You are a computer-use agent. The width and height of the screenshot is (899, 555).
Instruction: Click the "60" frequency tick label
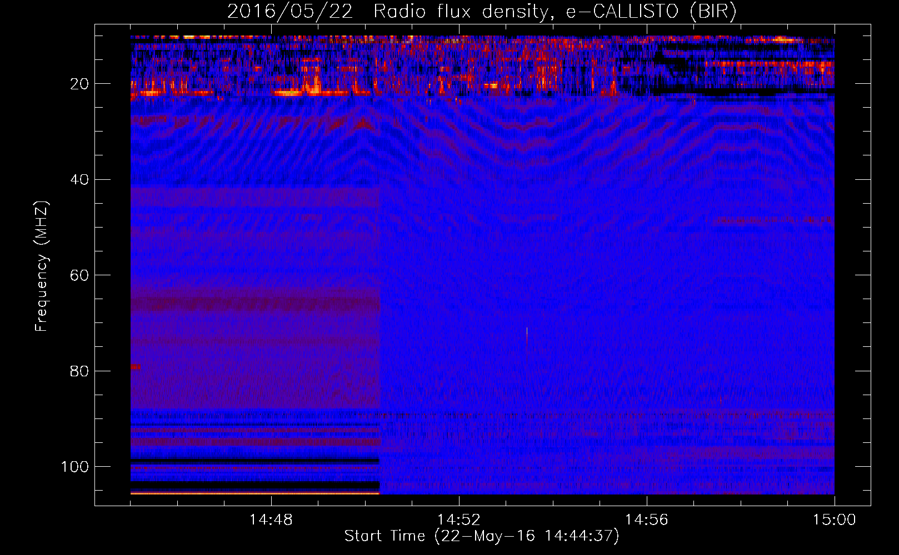pyautogui.click(x=80, y=275)
